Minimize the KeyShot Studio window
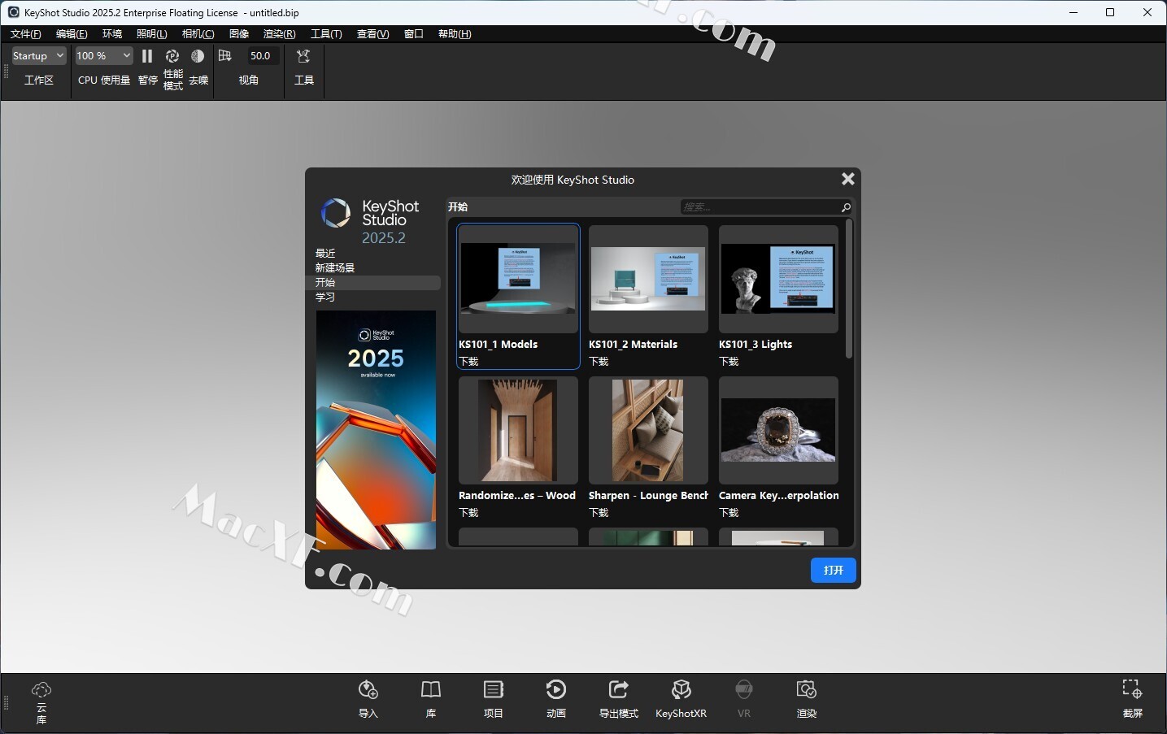1167x734 pixels. pyautogui.click(x=1073, y=12)
